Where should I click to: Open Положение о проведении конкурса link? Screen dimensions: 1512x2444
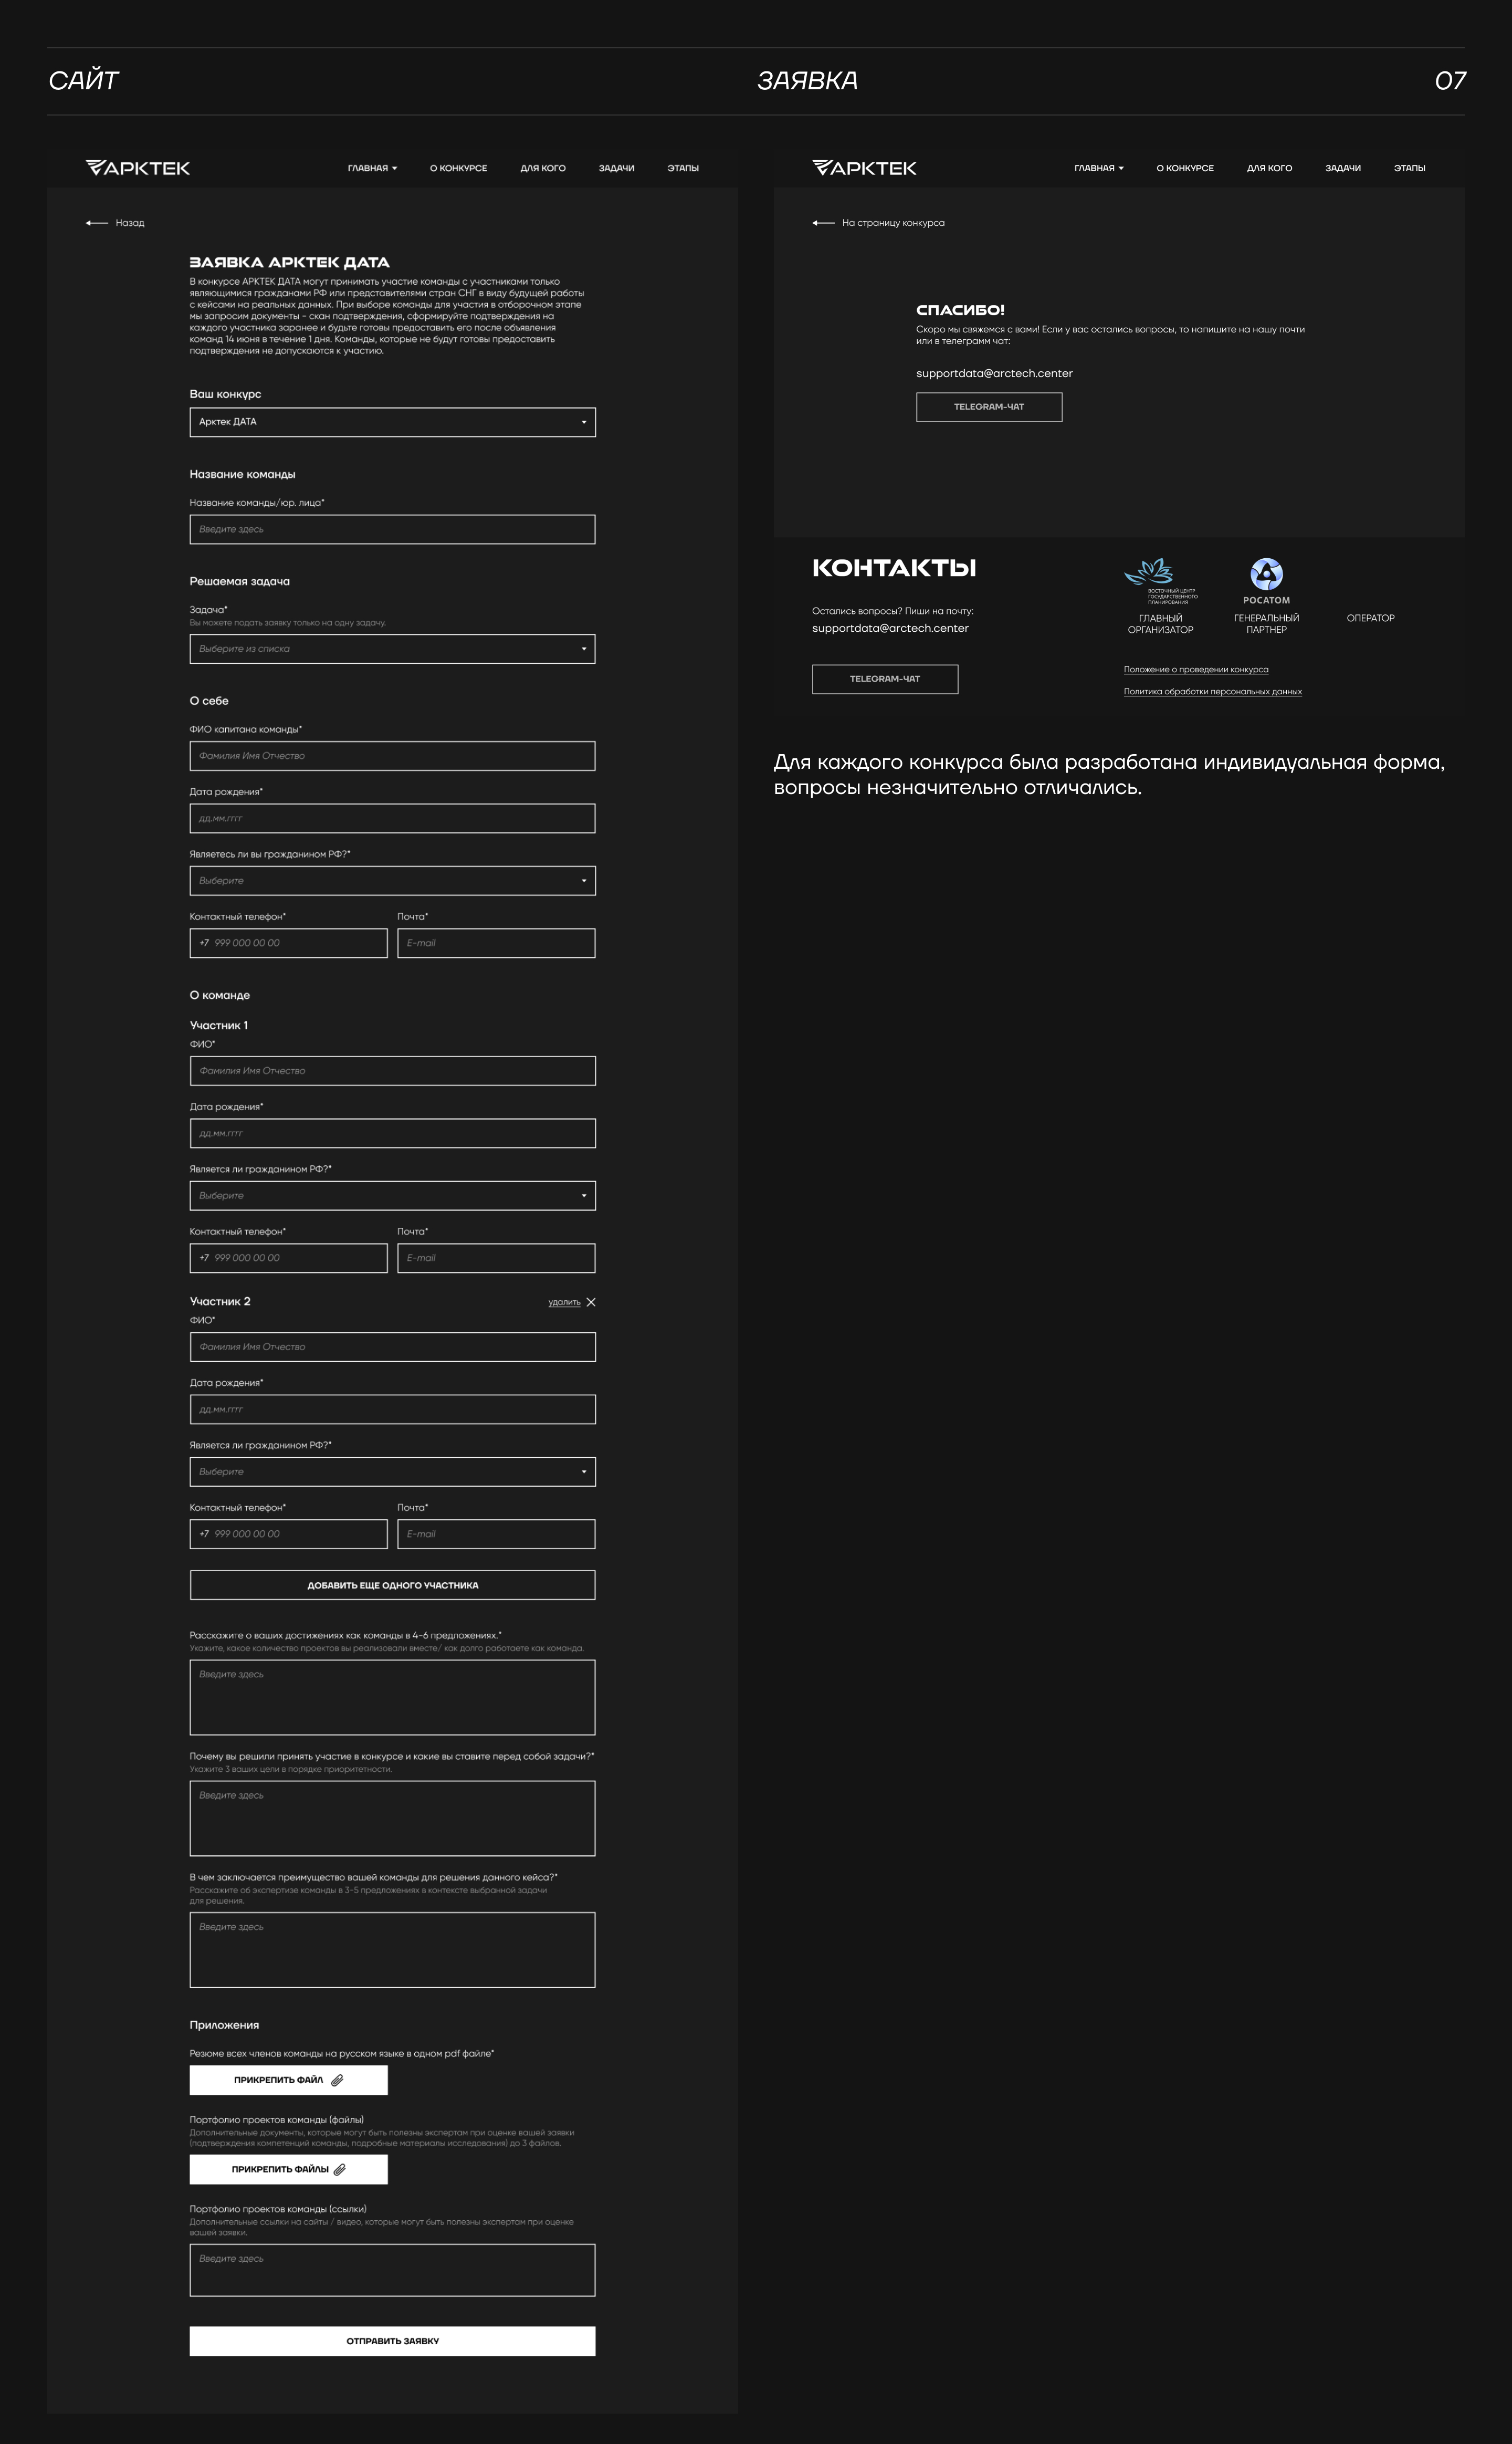tap(1195, 670)
